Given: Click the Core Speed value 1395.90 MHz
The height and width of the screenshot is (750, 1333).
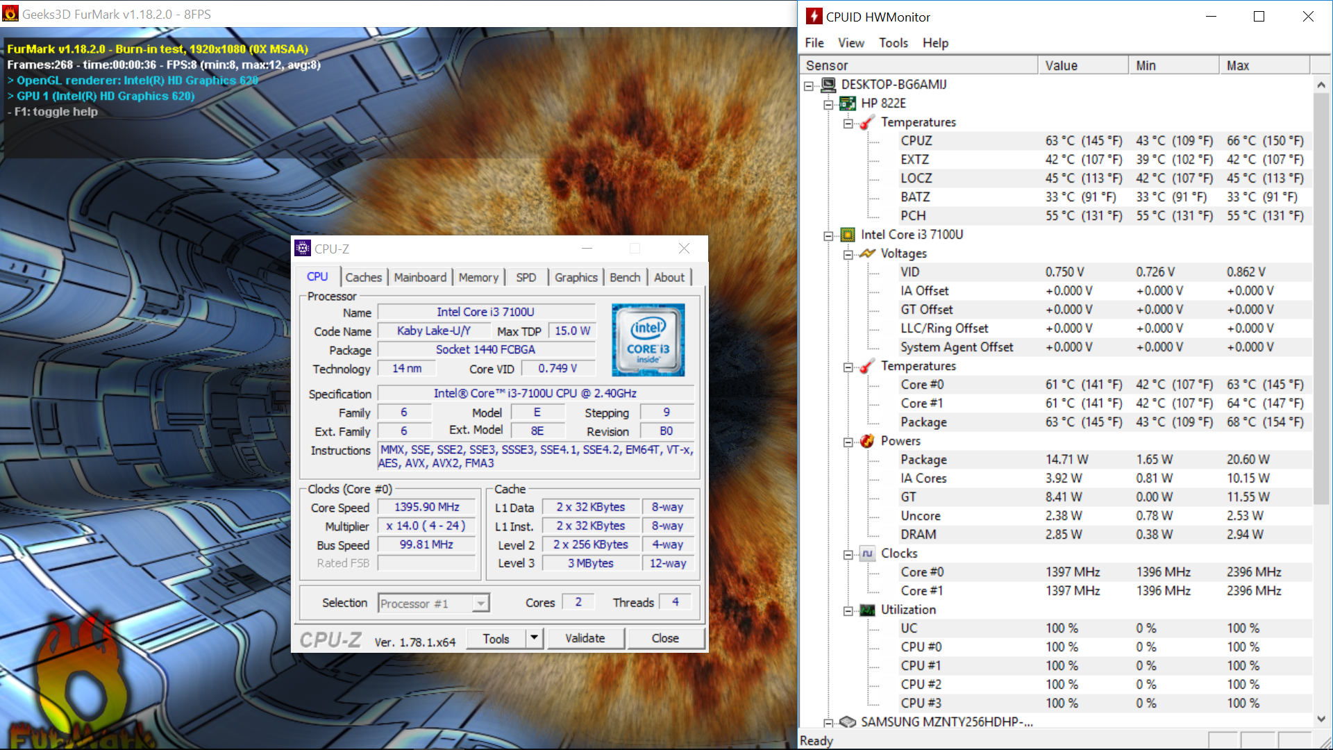Looking at the screenshot, I should 427,508.
